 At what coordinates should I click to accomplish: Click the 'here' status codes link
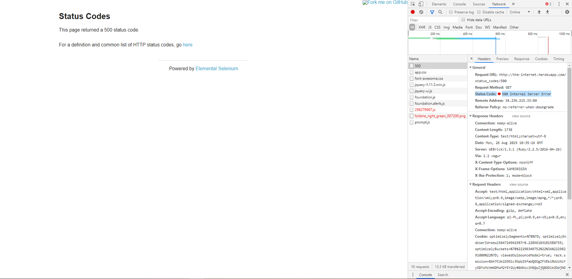click(188, 45)
